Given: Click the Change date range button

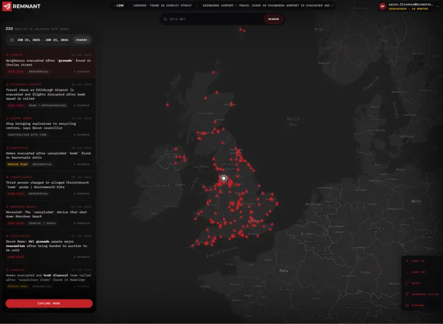Looking at the screenshot, I should click(x=82, y=40).
